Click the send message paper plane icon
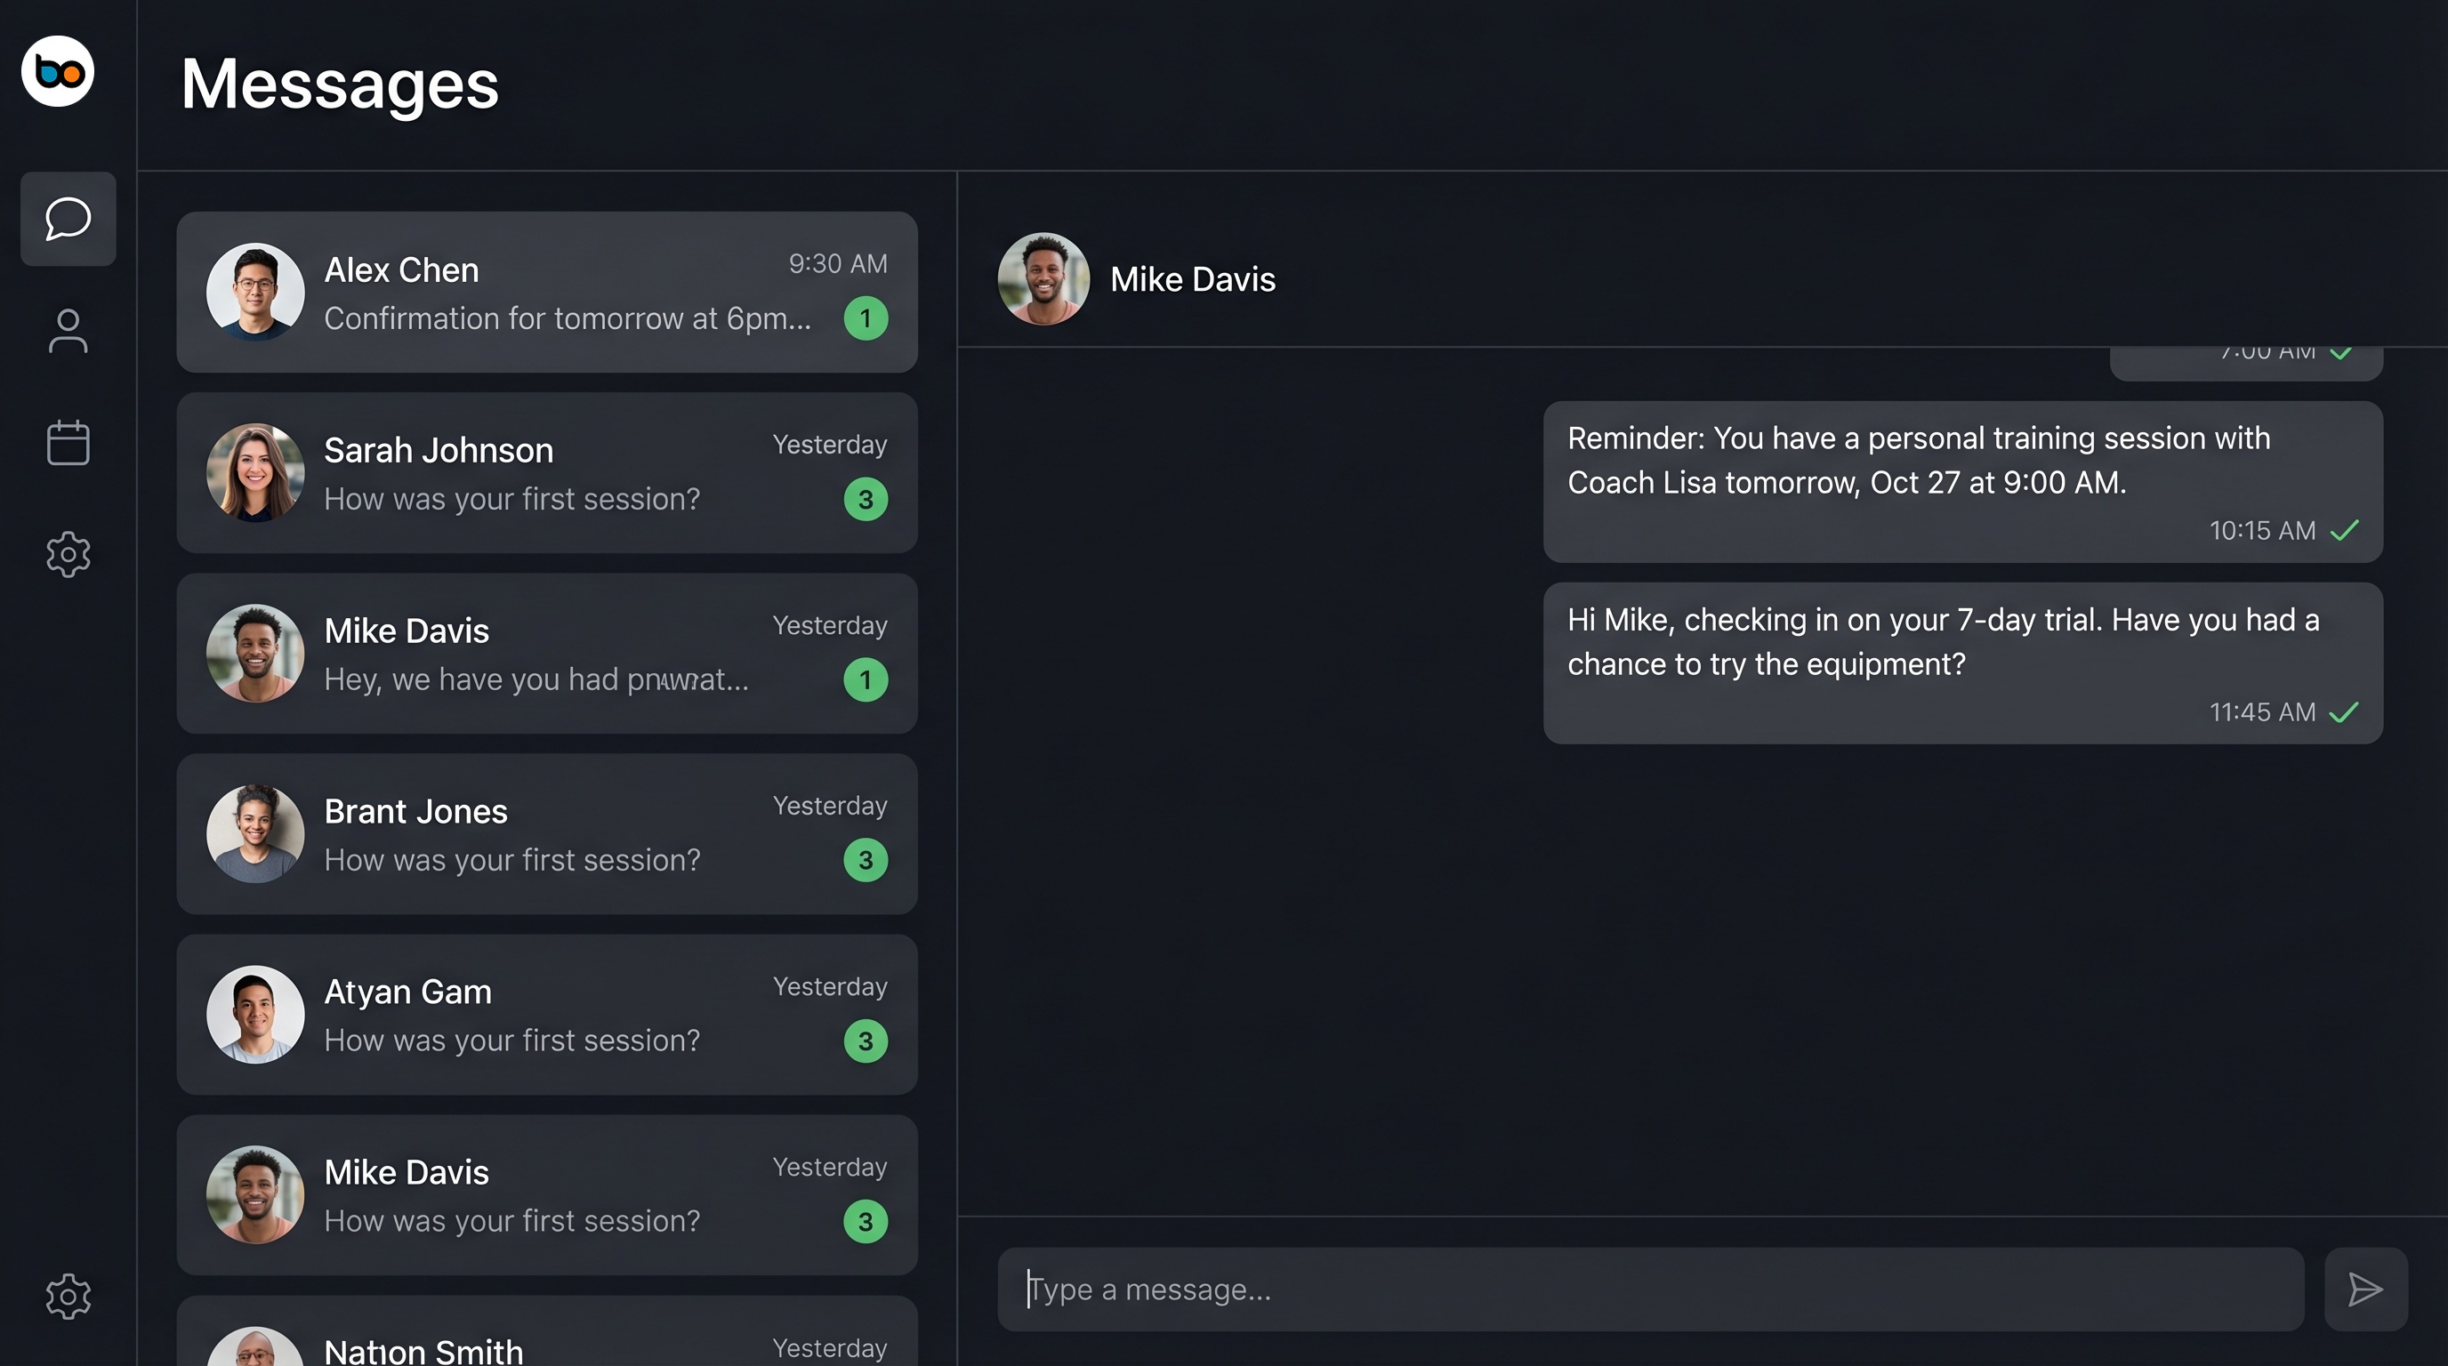The image size is (2448, 1366). click(x=2366, y=1289)
